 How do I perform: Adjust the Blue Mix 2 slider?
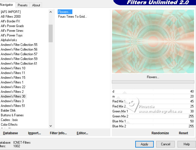(x=153, y=126)
